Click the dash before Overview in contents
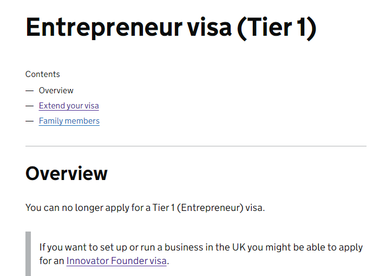Viewport: 373px width, 276px height. click(x=29, y=91)
